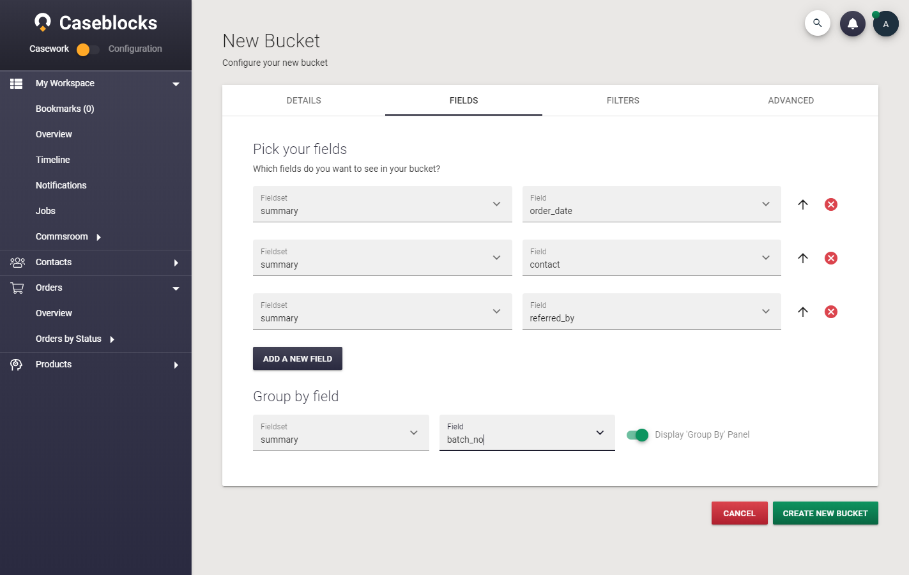Remove the order_date field row

[831, 204]
